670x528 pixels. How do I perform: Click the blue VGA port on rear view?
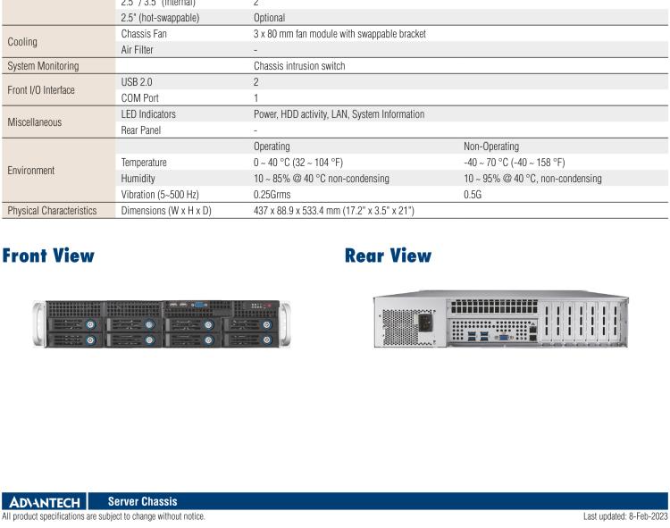point(504,337)
